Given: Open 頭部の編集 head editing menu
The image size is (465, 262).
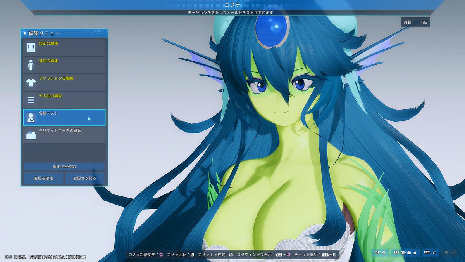Looking at the screenshot, I should [x=64, y=47].
